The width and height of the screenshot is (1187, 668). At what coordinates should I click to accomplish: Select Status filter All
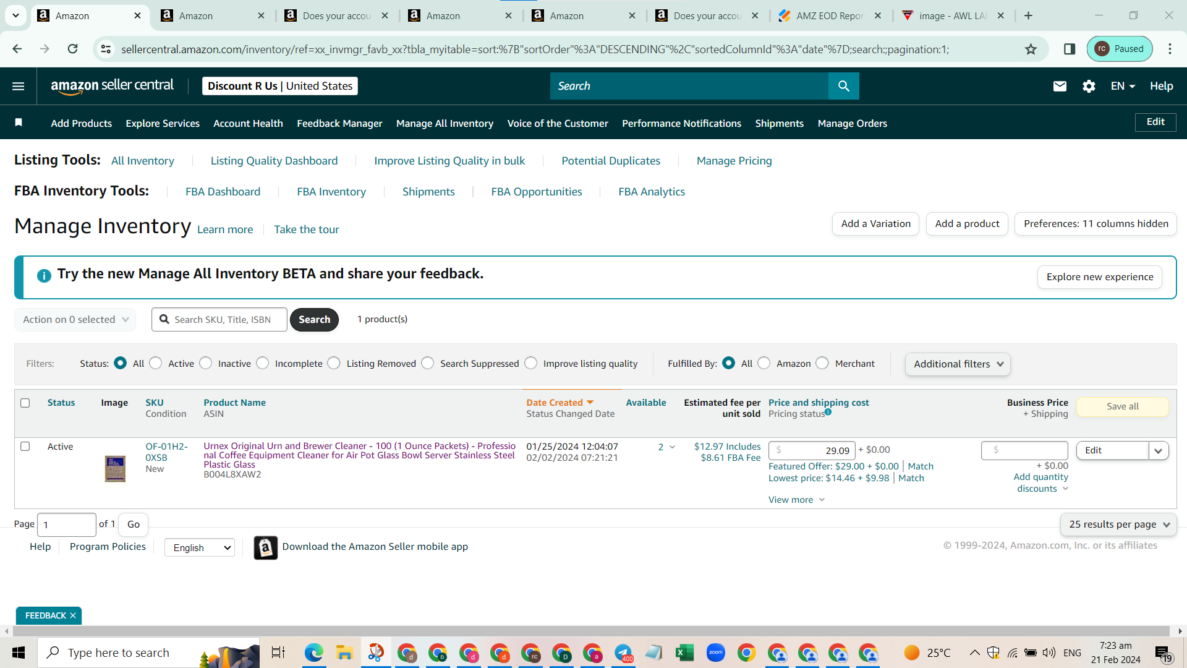121,364
